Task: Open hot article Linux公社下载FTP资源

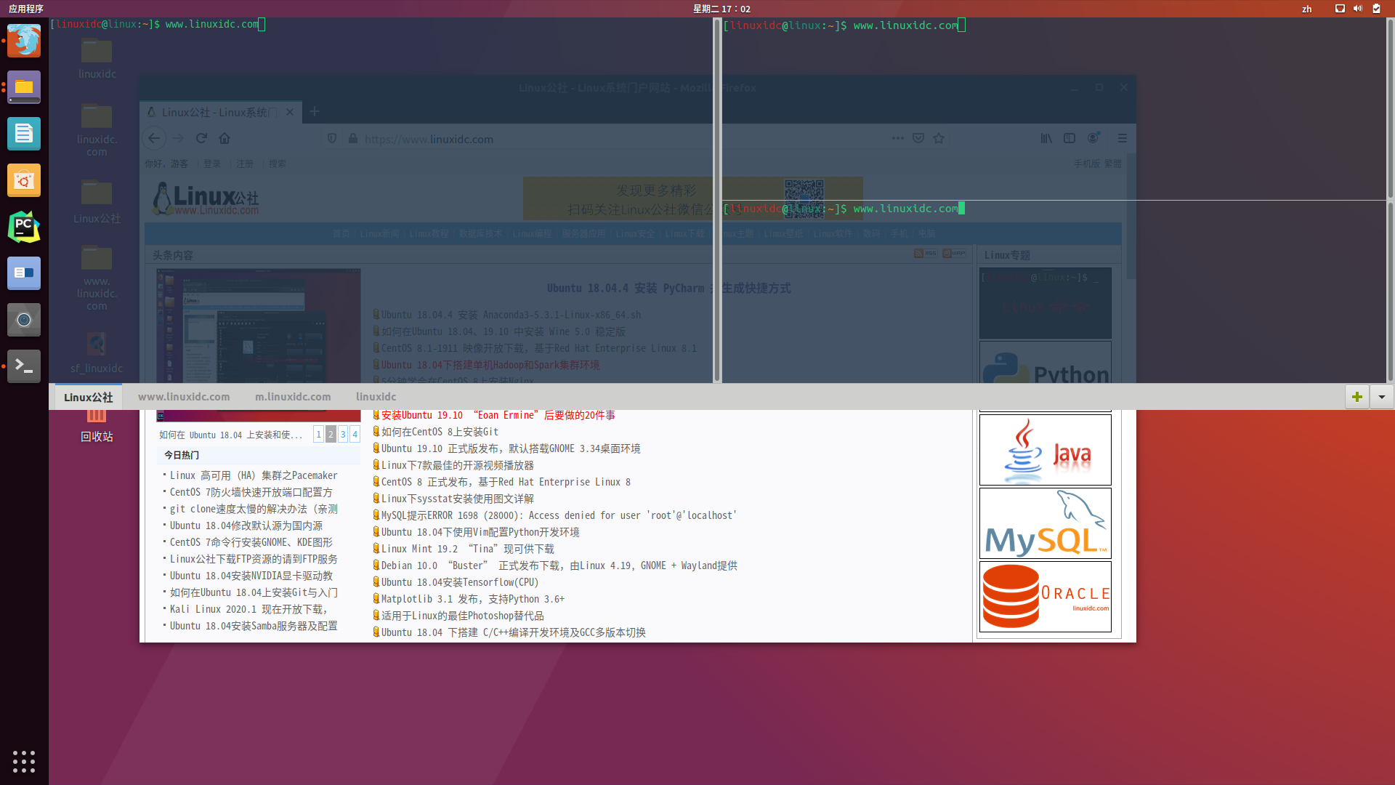Action: pyautogui.click(x=254, y=559)
